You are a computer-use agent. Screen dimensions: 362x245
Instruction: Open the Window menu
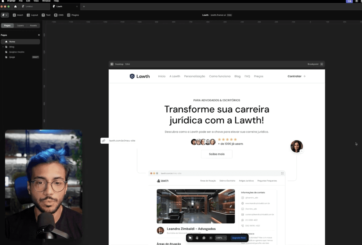coord(46,1)
